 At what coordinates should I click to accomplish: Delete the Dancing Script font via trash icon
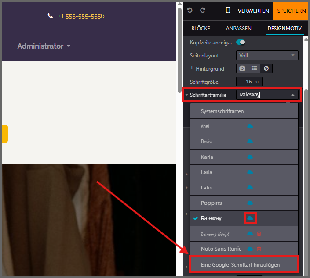click(x=259, y=234)
